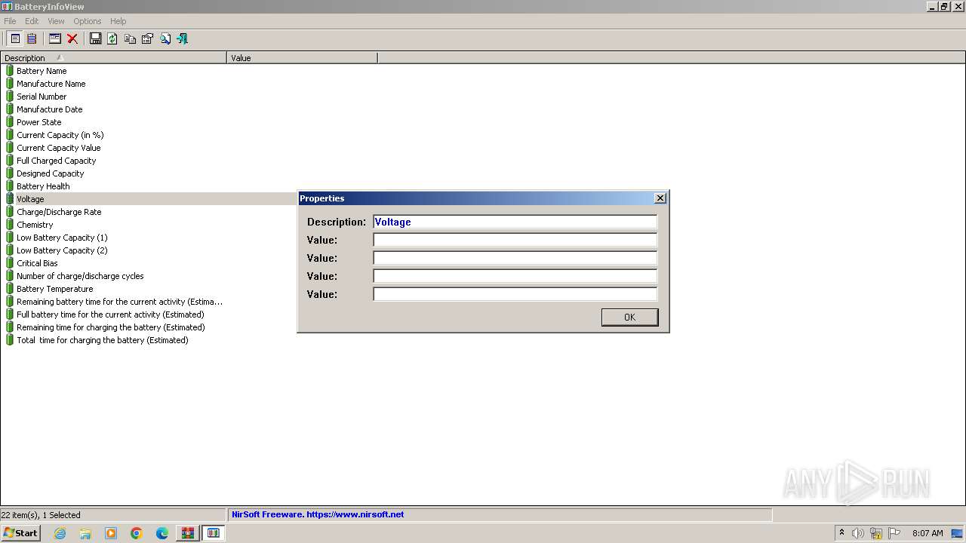Viewport: 966px width, 543px height.
Task: Launch Internet Explorer from the taskbar
Action: pyautogui.click(x=60, y=533)
